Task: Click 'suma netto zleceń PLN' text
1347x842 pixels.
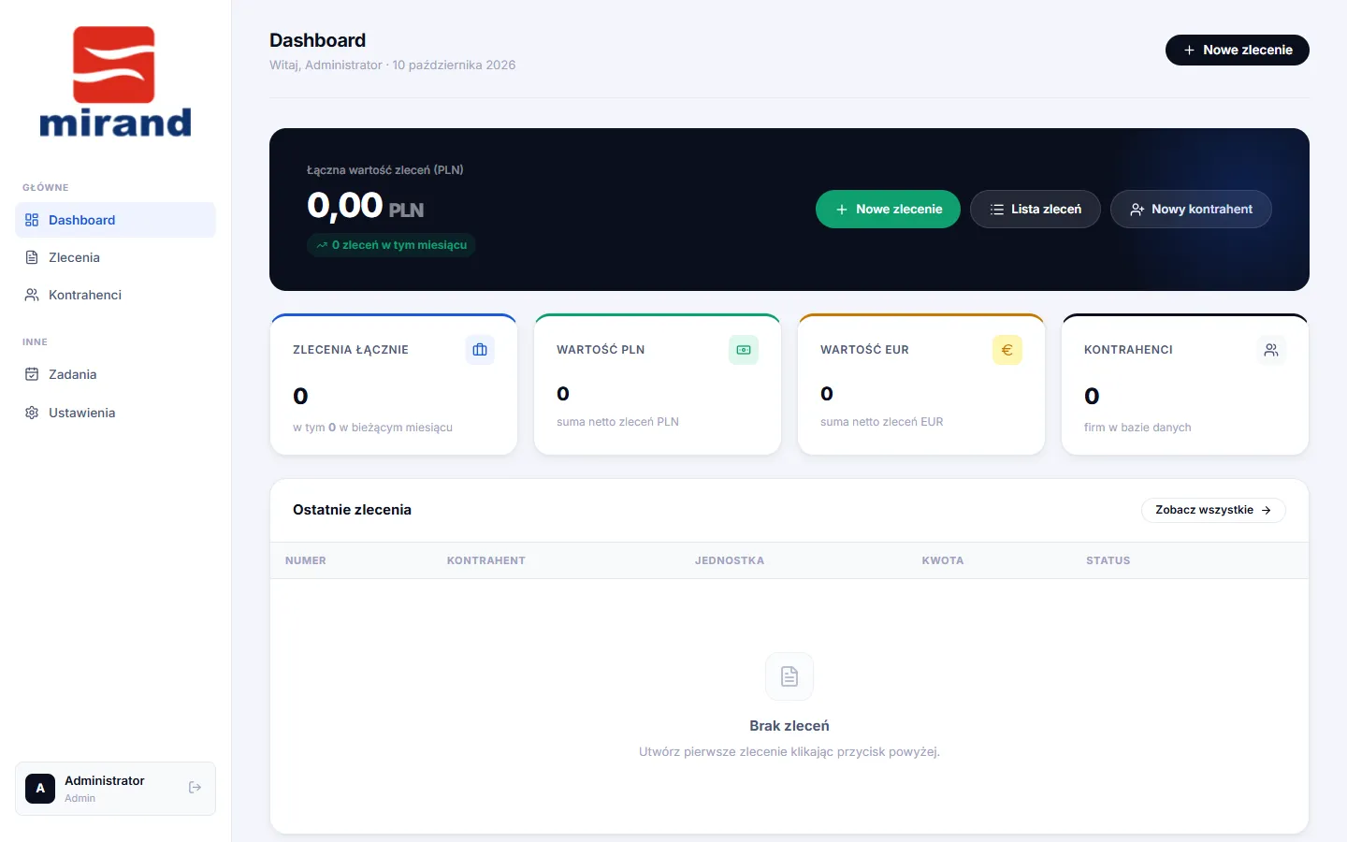Action: tap(617, 422)
